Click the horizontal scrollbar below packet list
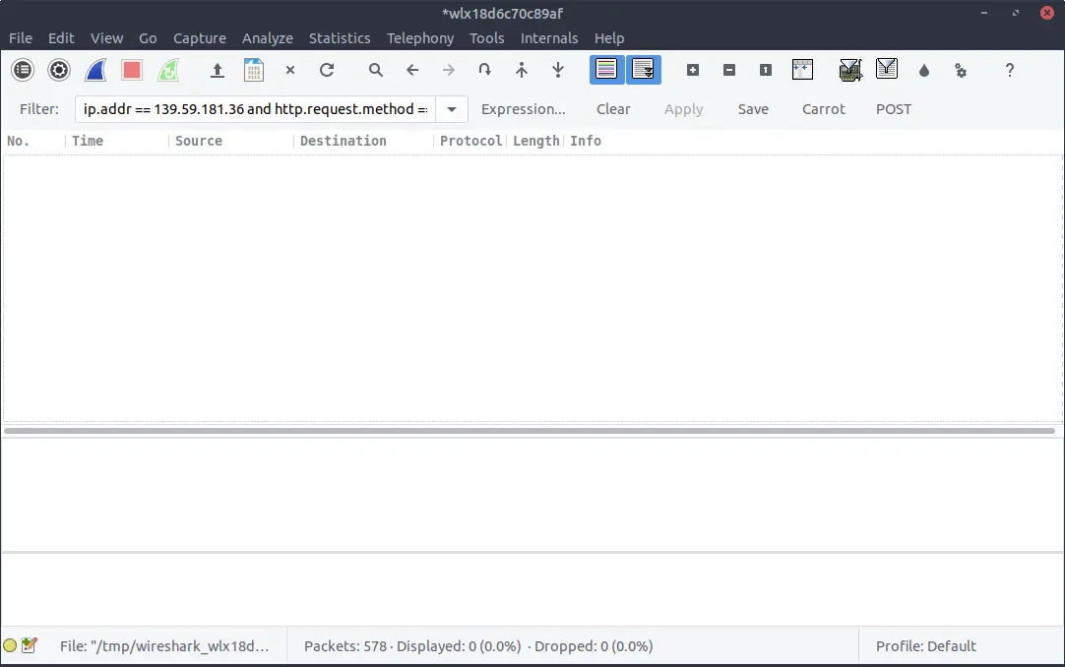This screenshot has height=667, width=1065. (530, 431)
